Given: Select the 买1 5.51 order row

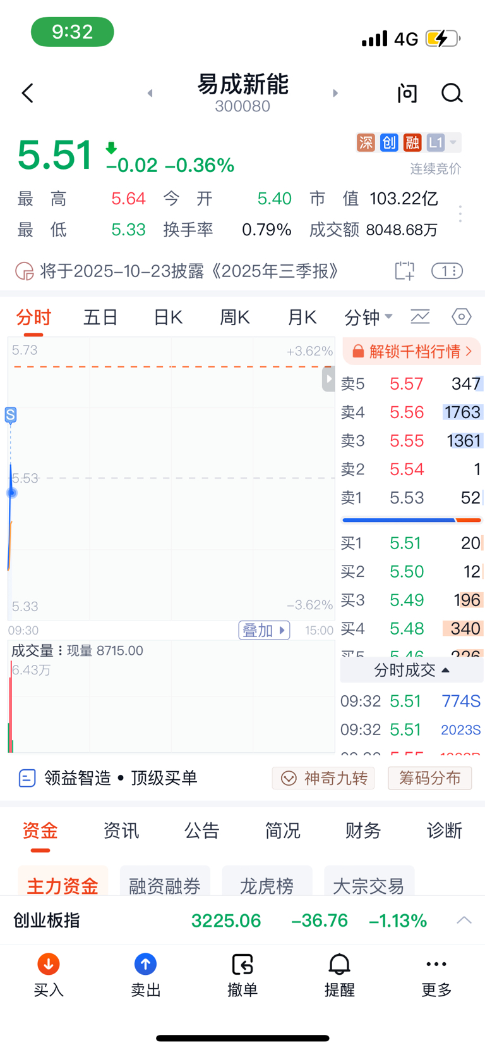Looking at the screenshot, I should [x=411, y=543].
